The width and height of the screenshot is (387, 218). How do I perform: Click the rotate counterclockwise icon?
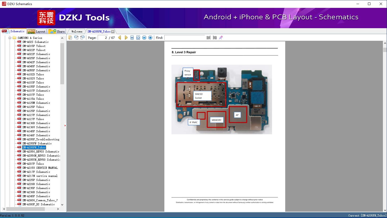[x=76, y=38]
